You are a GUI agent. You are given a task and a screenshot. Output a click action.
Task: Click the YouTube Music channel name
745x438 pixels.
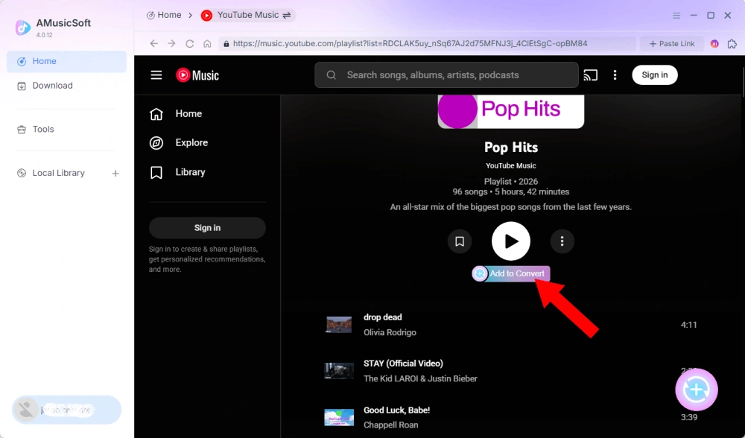[511, 166]
